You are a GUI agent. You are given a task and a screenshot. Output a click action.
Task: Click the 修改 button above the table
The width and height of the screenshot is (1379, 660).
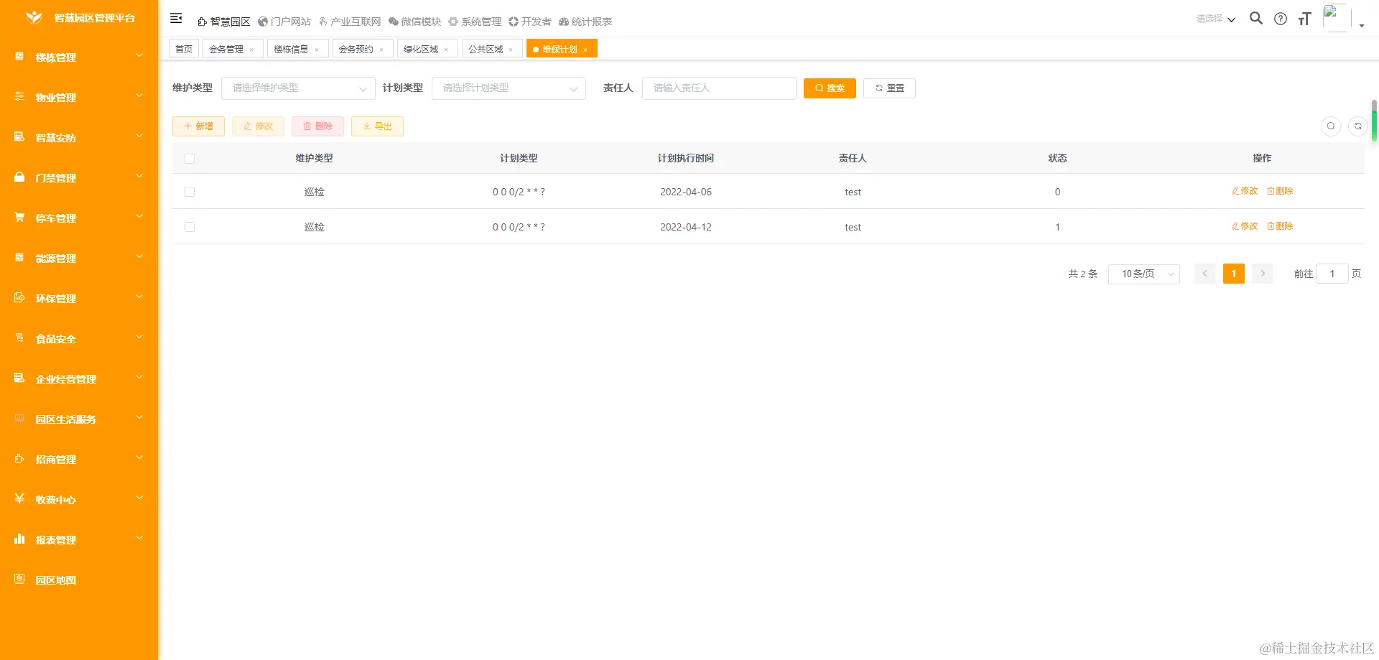pos(258,126)
